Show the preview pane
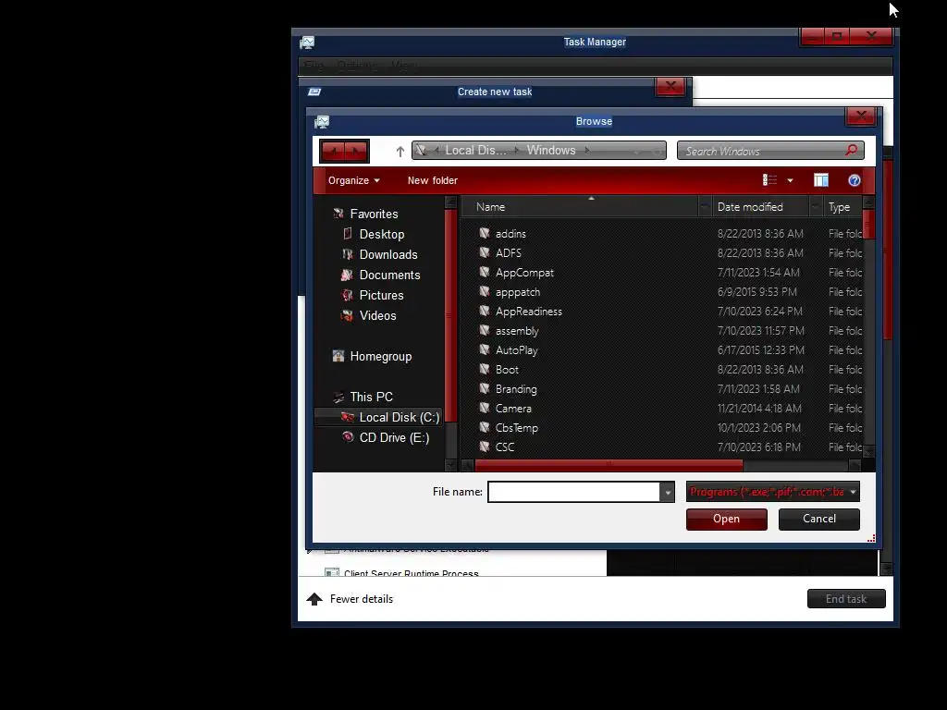The height and width of the screenshot is (710, 947). coord(821,180)
